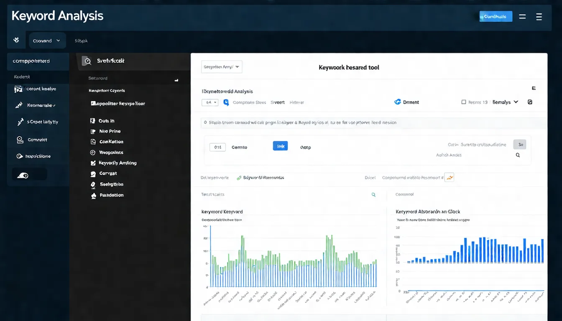Toggle the Reems 13 checkbox
The height and width of the screenshot is (321, 562).
[x=463, y=102]
